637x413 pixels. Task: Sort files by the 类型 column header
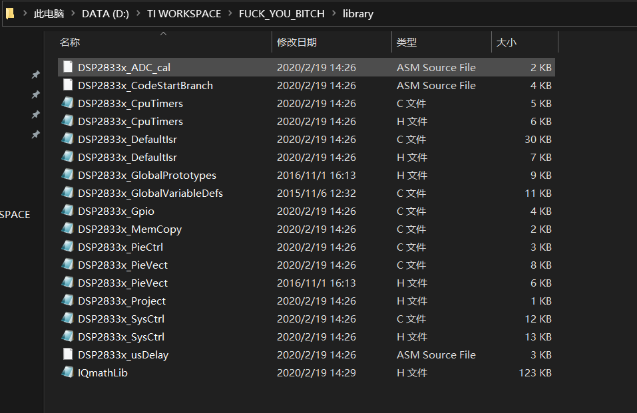[x=407, y=42]
